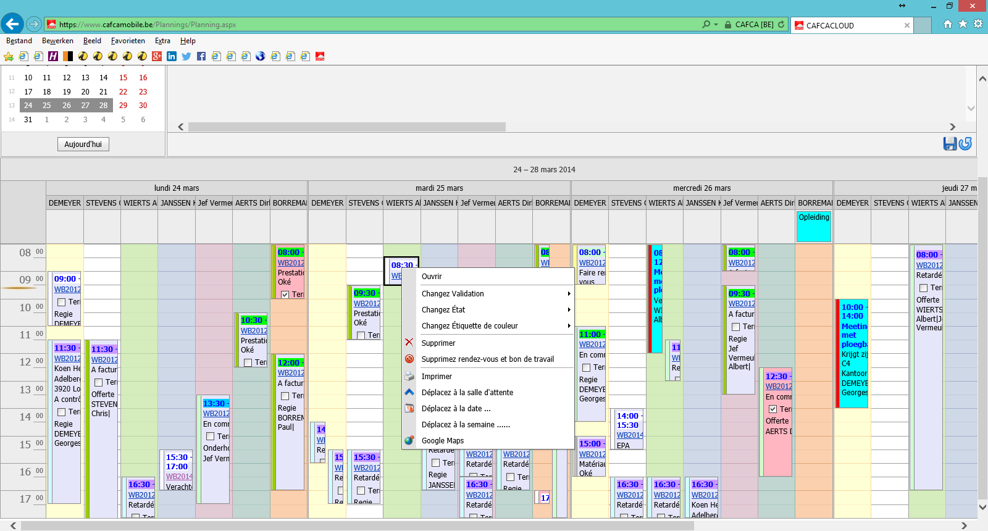Viewport: 988px width, 531px height.
Task: Uncheck the checkbox in mercredi 12:30 appointment
Action: (x=772, y=409)
